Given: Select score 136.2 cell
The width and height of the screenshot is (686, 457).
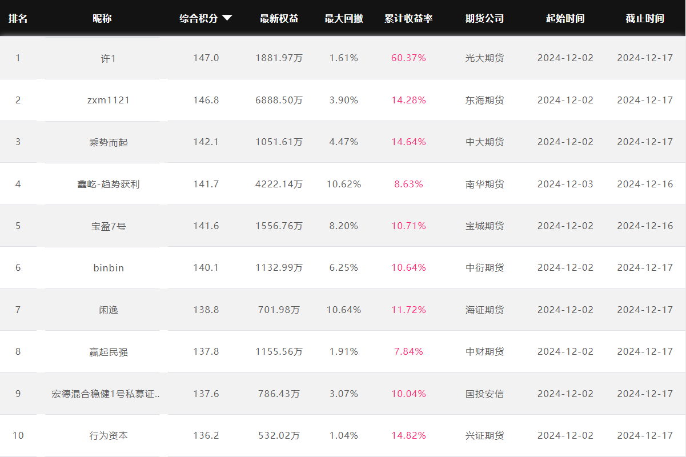Looking at the screenshot, I should 206,436.
